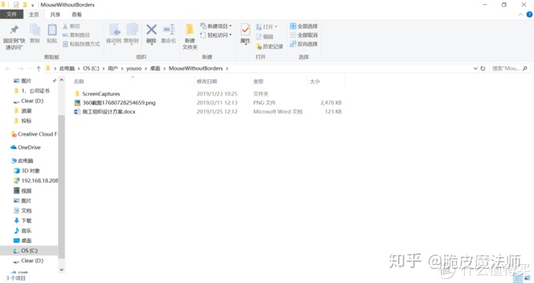This screenshot has width=534, height=283.
Task: Open the Open (打开) dropdown in ribbon
Action: [x=267, y=27]
